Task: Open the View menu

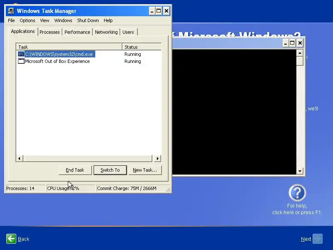Action: (x=45, y=20)
